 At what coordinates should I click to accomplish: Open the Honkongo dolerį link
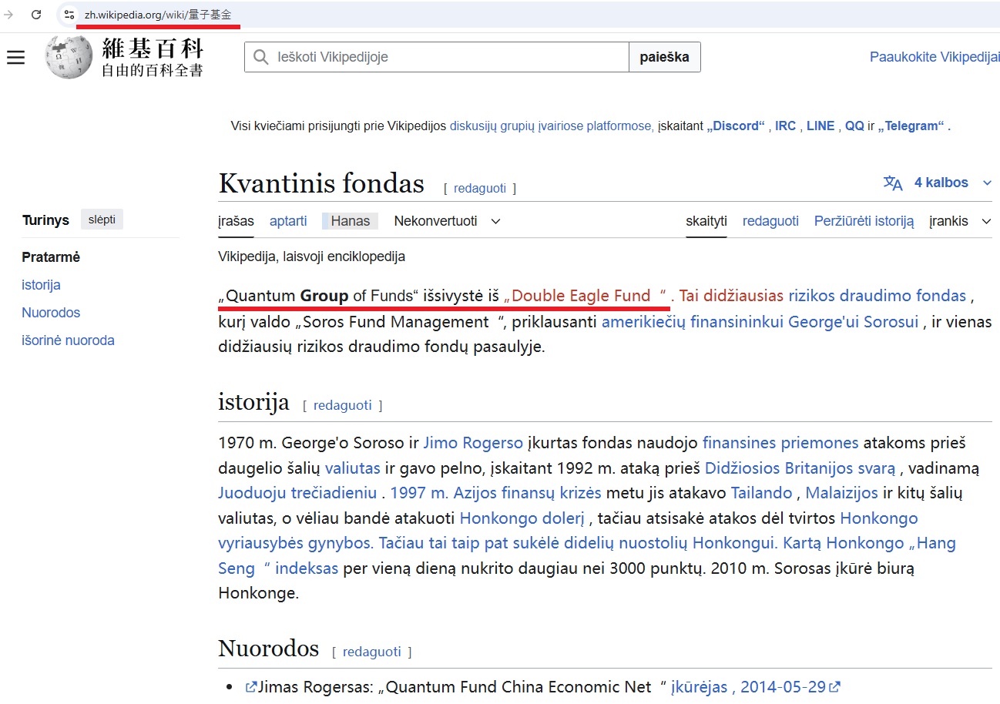(x=523, y=518)
